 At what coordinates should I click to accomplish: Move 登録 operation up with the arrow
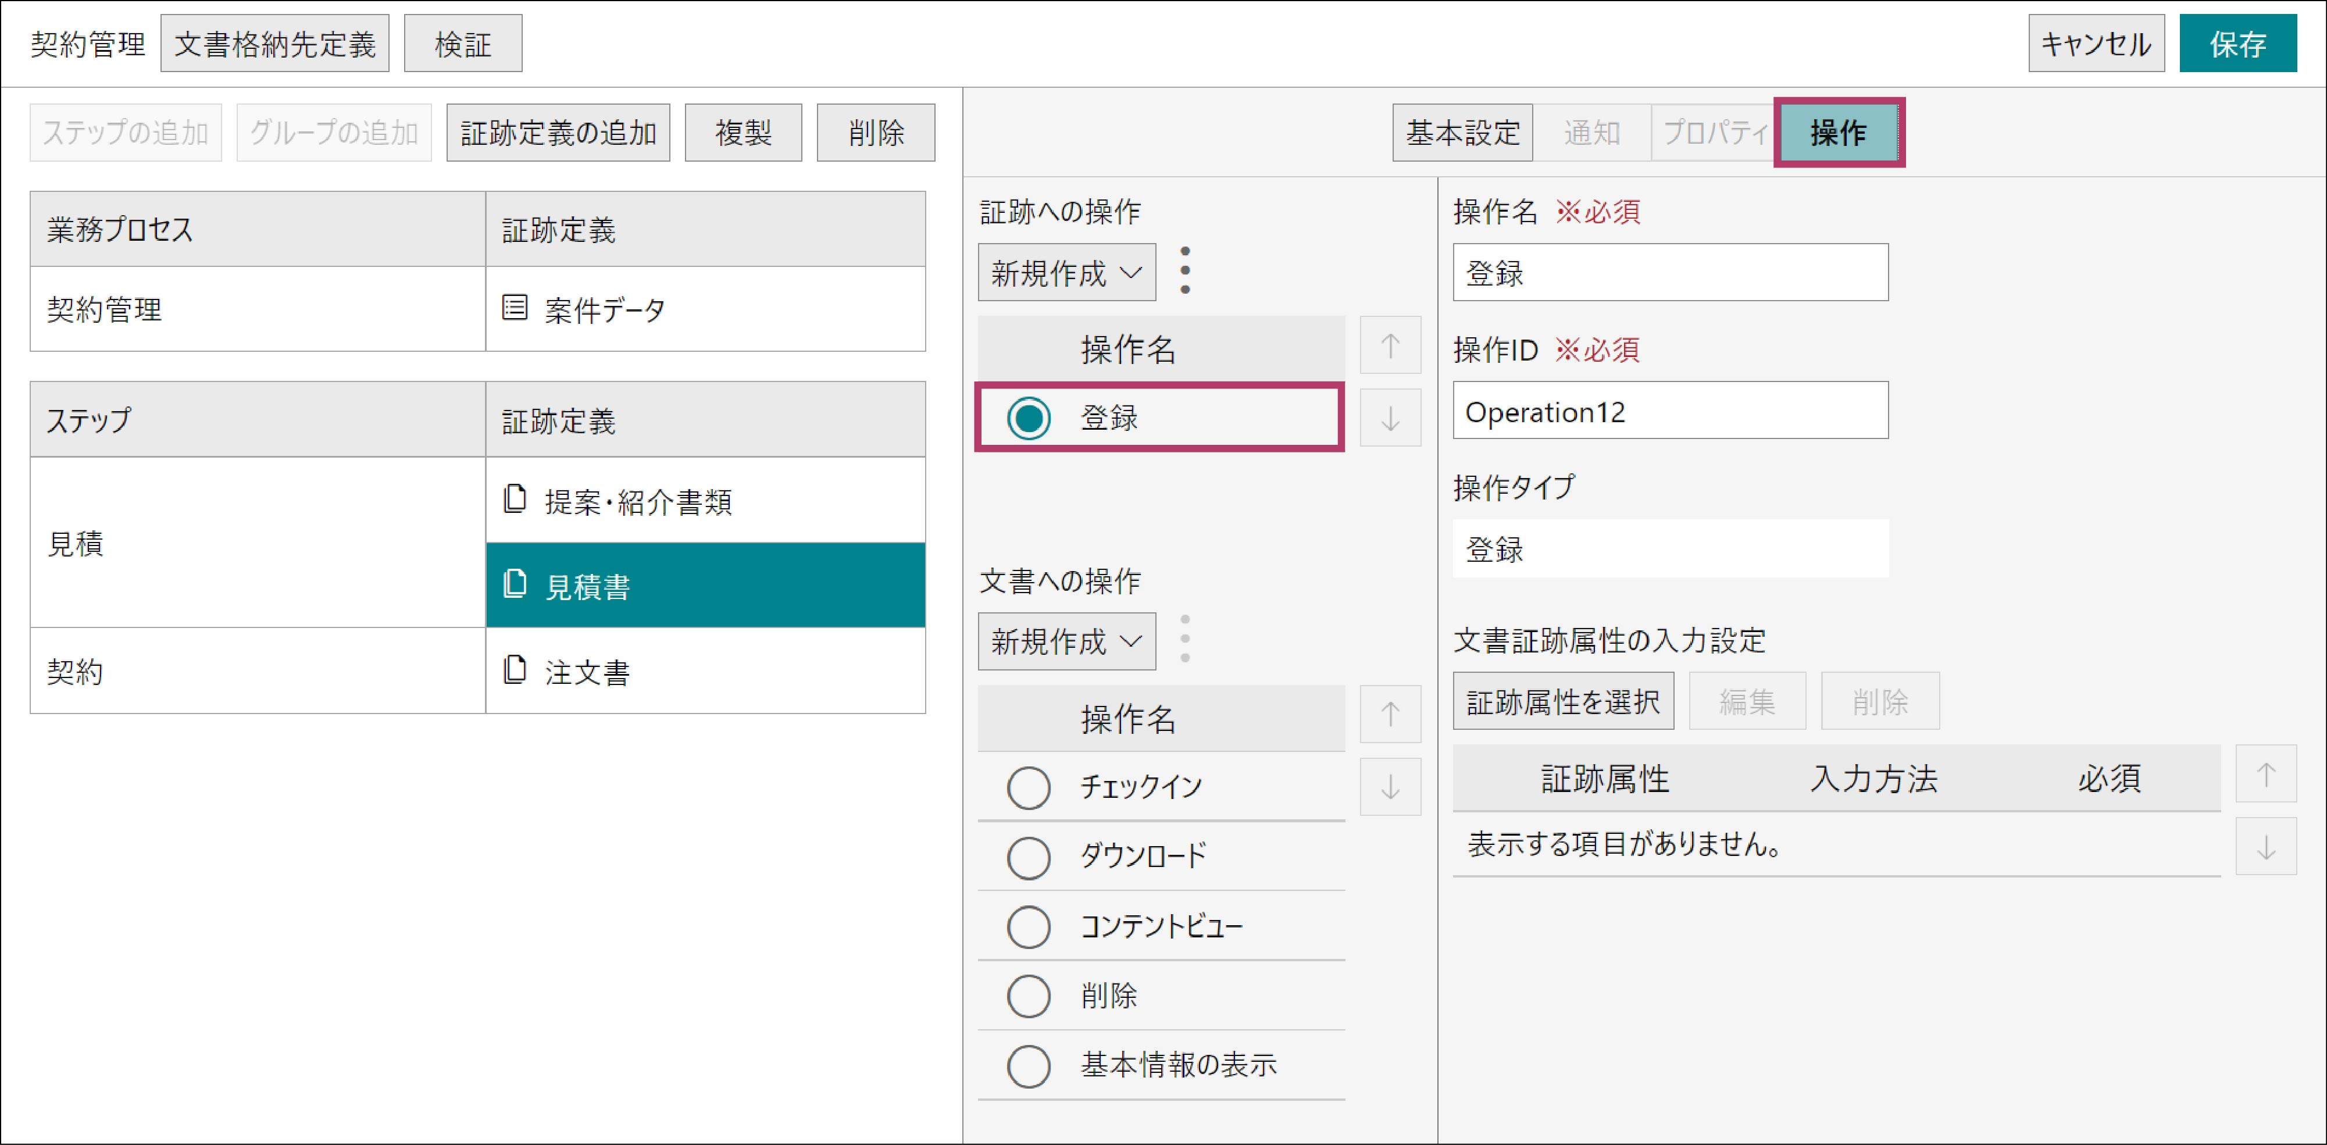pos(1389,345)
